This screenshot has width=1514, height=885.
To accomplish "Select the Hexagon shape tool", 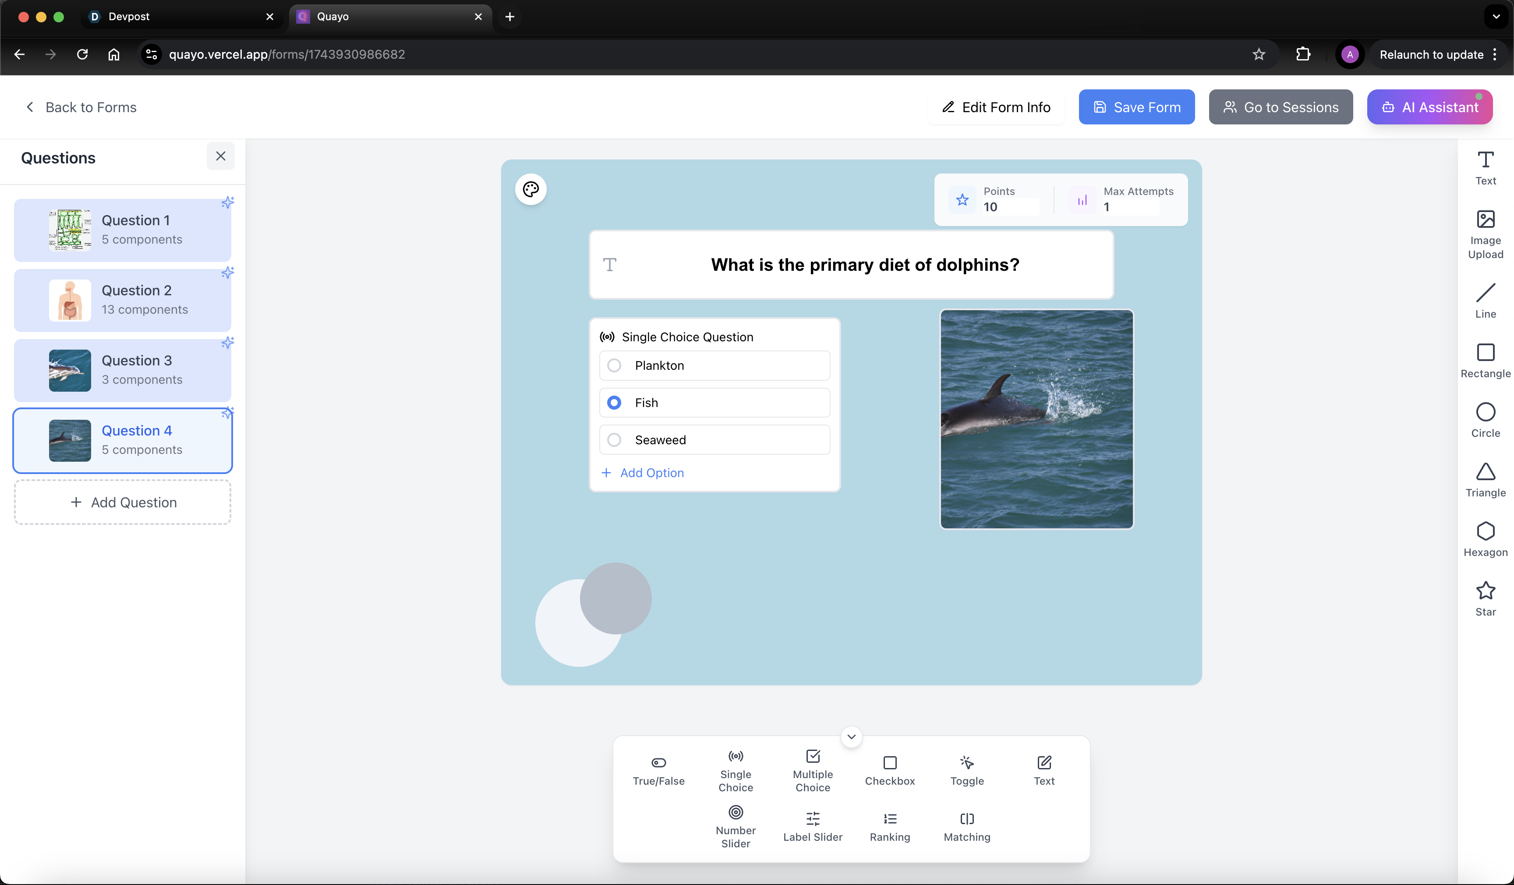I will 1485,539.
